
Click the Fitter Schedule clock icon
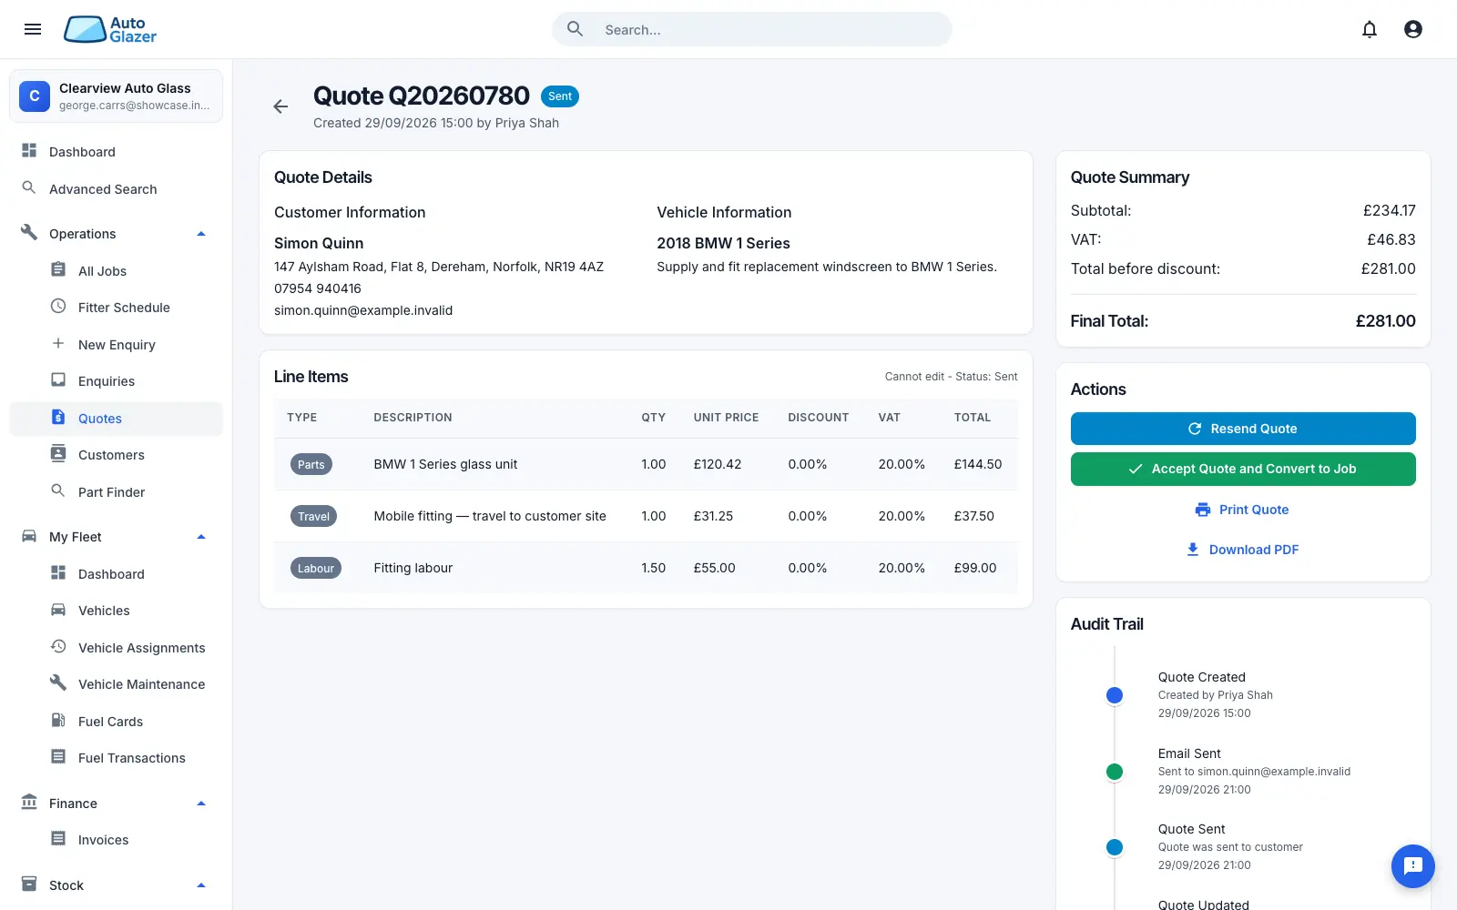pyautogui.click(x=58, y=307)
